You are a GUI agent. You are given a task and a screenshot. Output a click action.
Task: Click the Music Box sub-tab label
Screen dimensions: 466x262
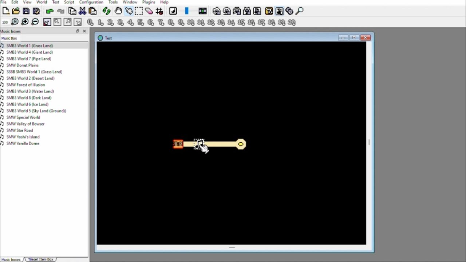(x=9, y=38)
